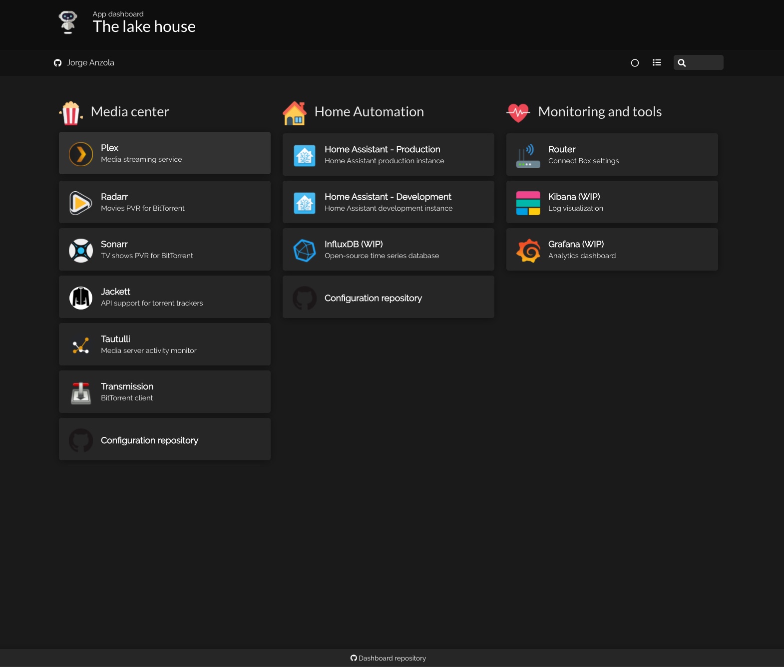Click the Kibana colored blocks icon
Viewport: 784px width, 667px height.
(528, 203)
